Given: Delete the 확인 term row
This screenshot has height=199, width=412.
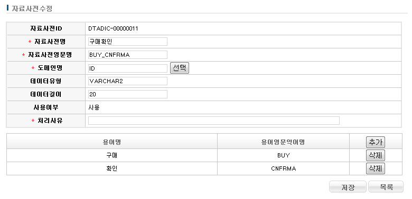Looking at the screenshot, I should tap(376, 168).
